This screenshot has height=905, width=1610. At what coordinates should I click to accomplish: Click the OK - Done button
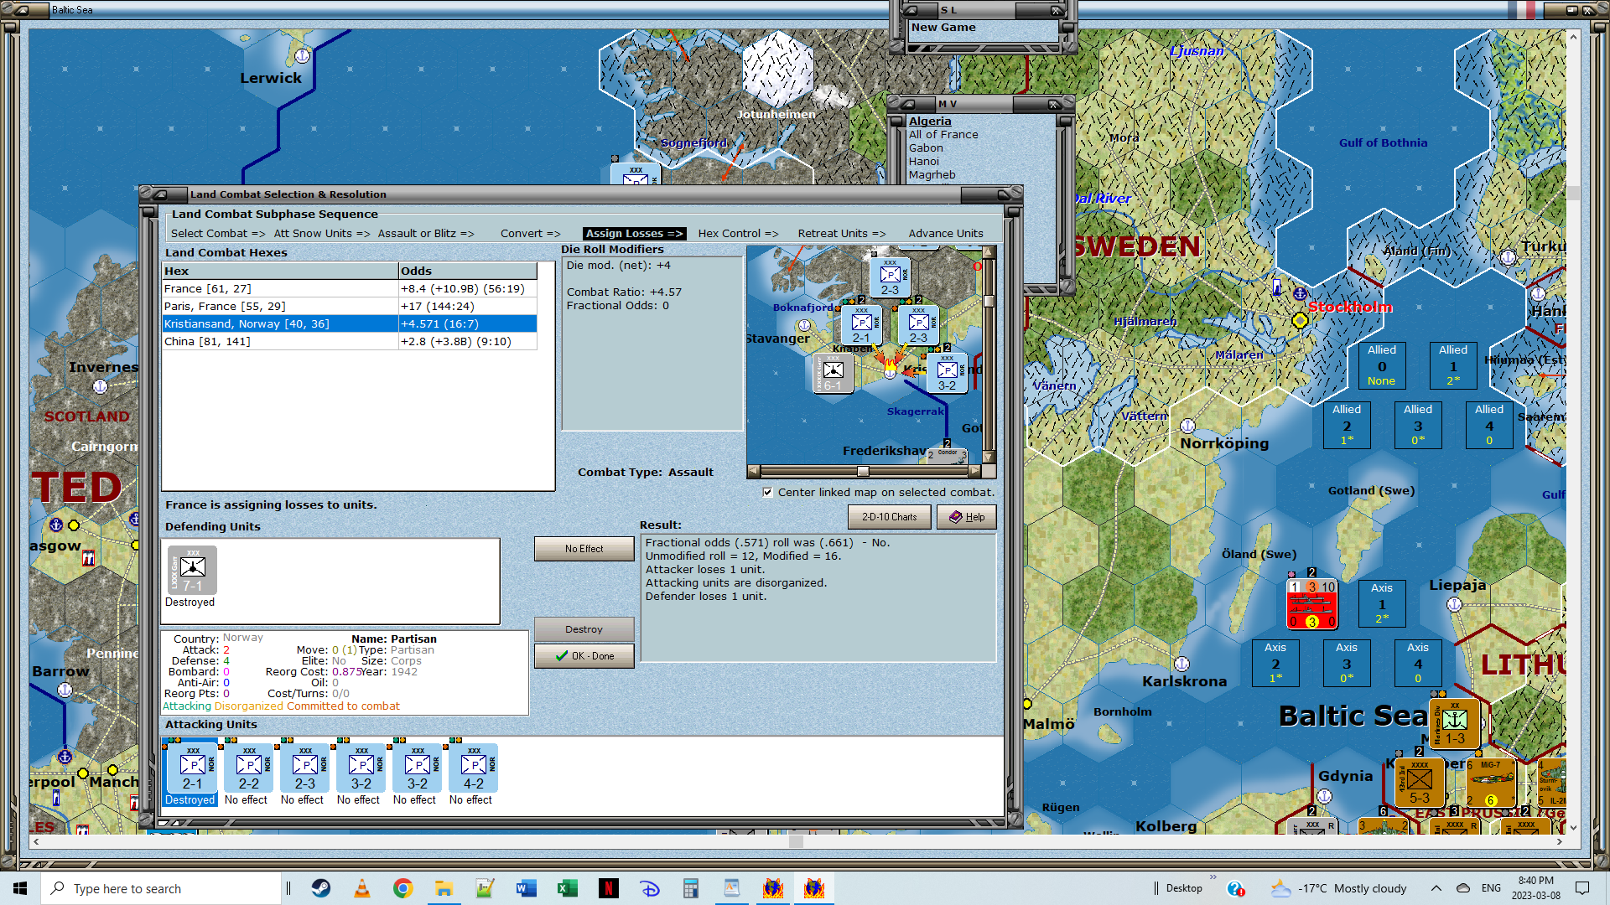584,656
